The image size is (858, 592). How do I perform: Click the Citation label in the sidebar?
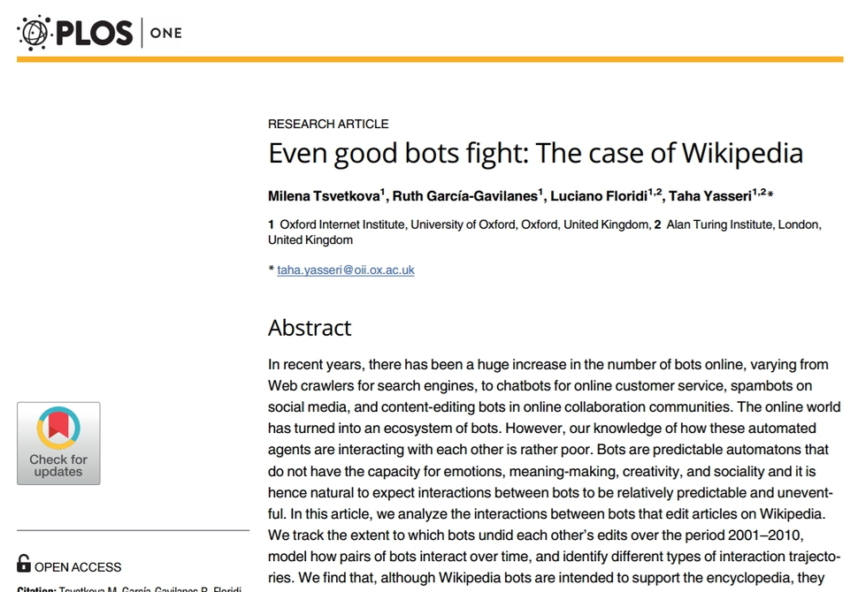(x=36, y=589)
